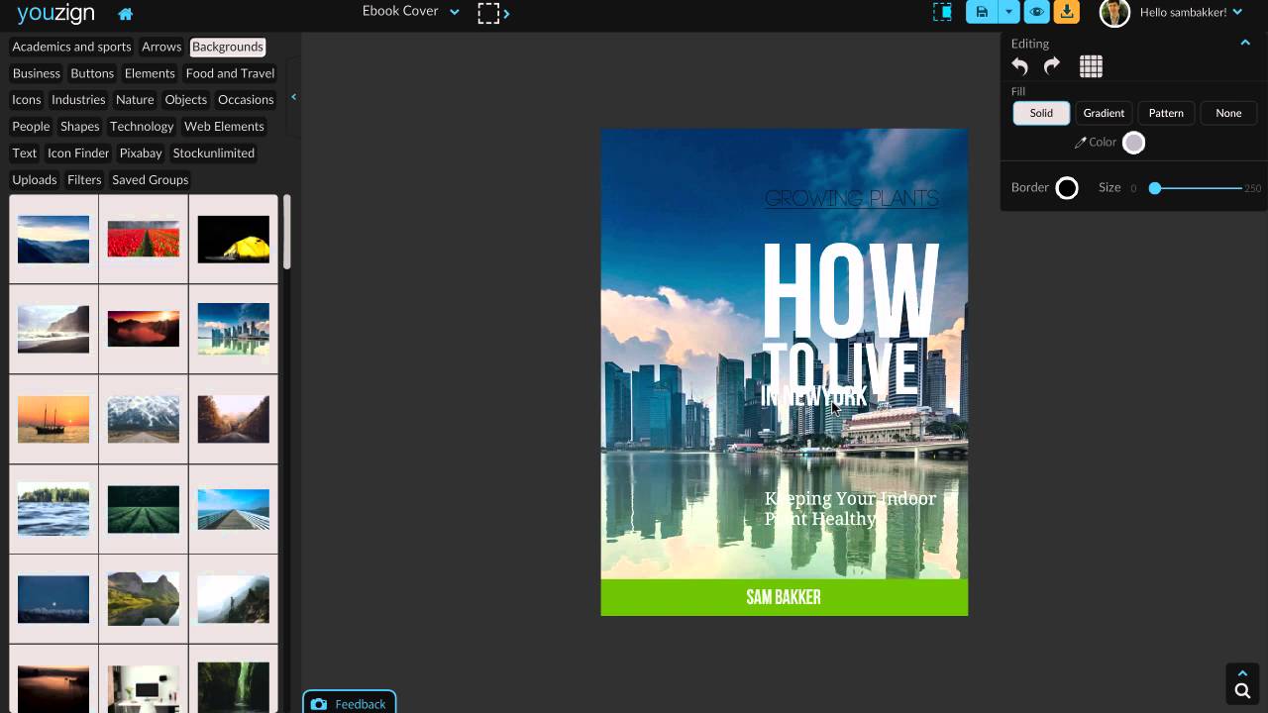Image resolution: width=1268 pixels, height=713 pixels.
Task: Open Industries category
Action: point(78,100)
